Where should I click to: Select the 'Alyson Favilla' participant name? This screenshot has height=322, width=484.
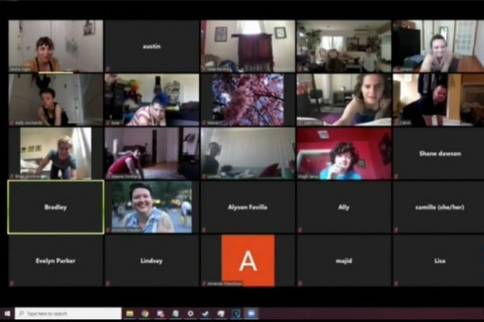(247, 208)
